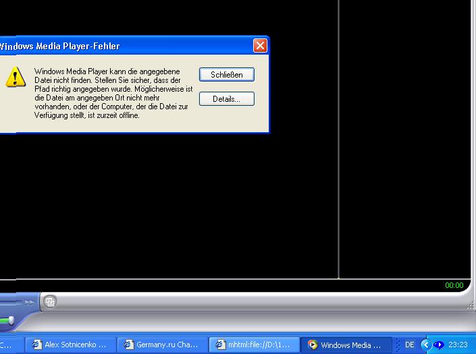This screenshot has width=476, height=354.
Task: Switch to the Germany.ru Cha... taskbar window
Action: coord(163,345)
